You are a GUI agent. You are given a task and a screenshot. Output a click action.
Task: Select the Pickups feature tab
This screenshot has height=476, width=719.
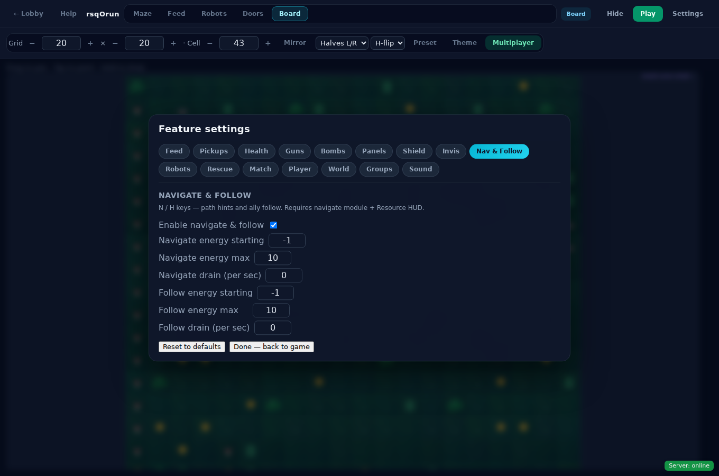pyautogui.click(x=214, y=151)
